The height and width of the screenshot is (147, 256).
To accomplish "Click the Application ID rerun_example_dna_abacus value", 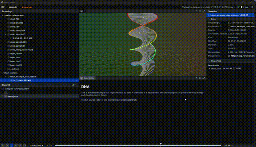I will point(241,26).
